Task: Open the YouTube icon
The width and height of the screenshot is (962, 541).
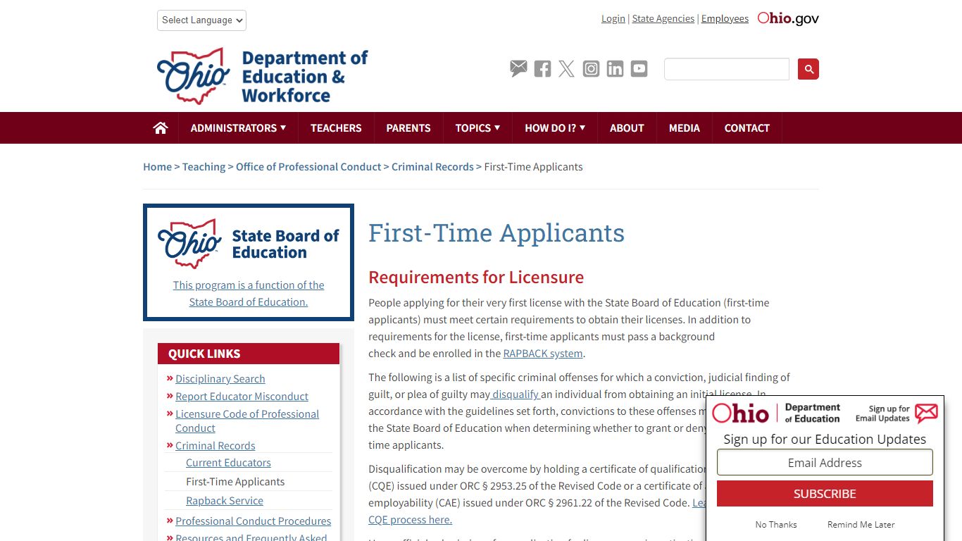Action: (639, 68)
